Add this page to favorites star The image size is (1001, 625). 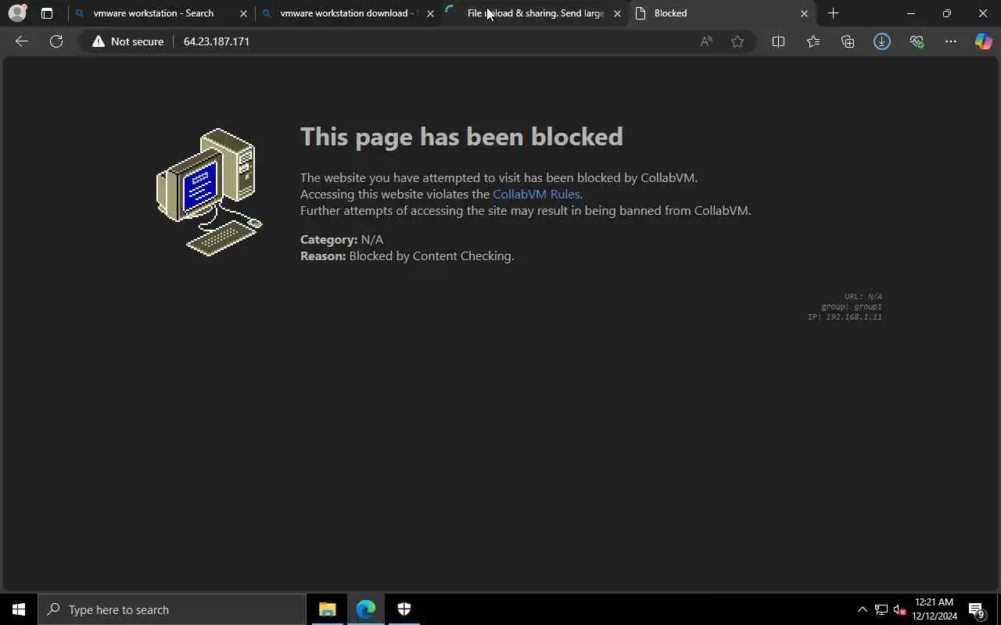click(737, 41)
